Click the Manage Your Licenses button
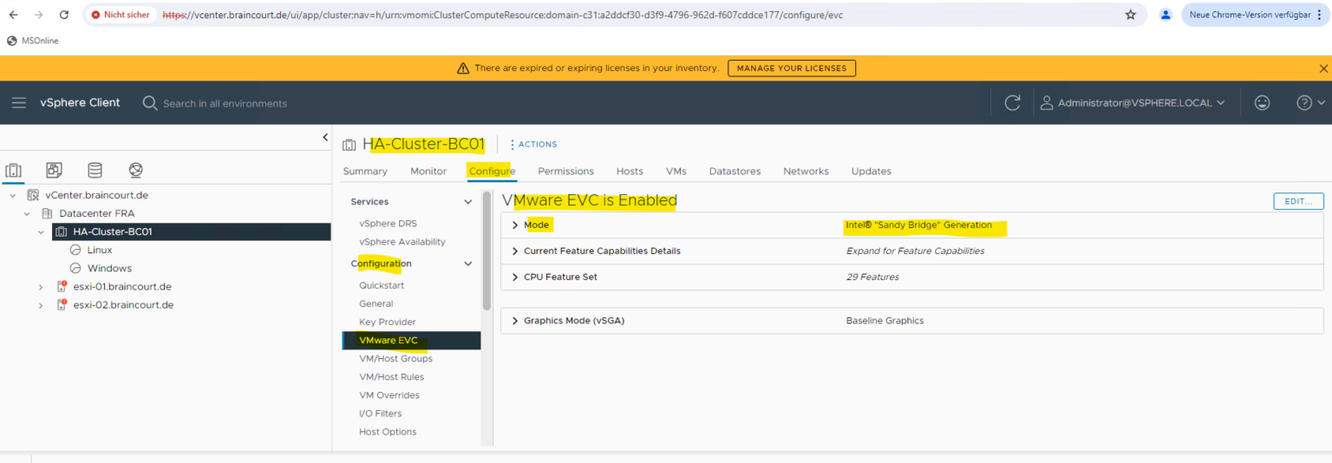Image resolution: width=1332 pixels, height=463 pixels. (x=791, y=68)
